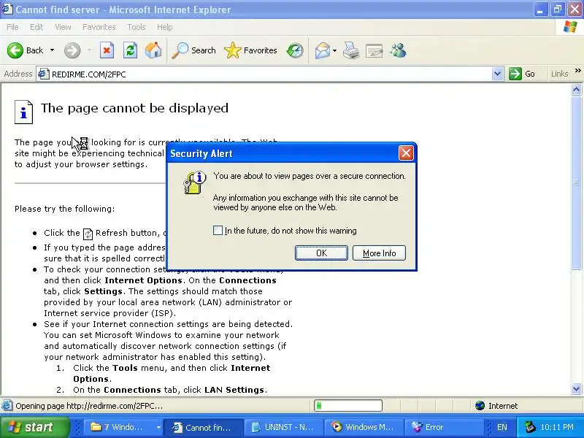Click the 'Please try the following:' text
584x438 pixels.
point(65,209)
